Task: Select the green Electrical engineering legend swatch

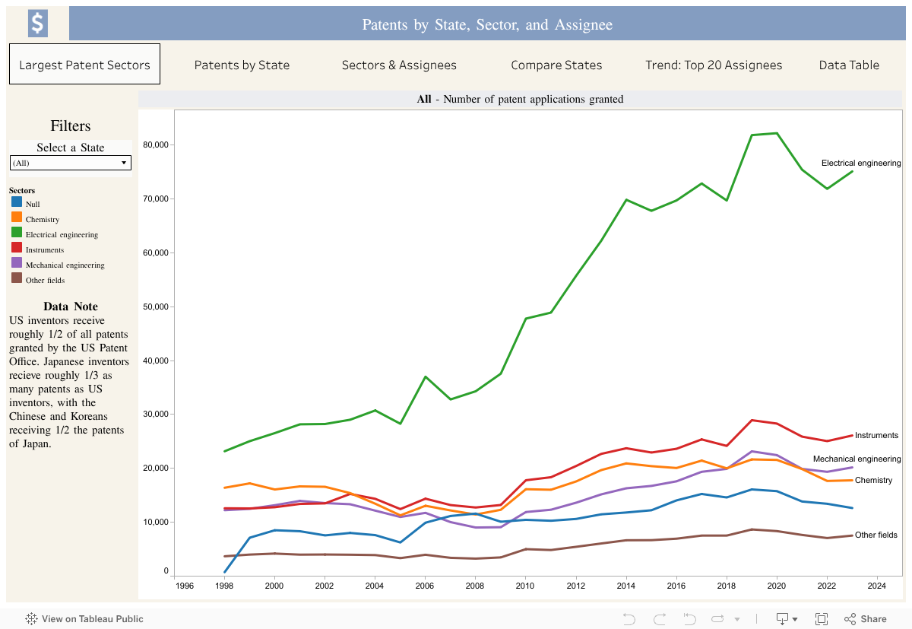Action: pos(16,233)
